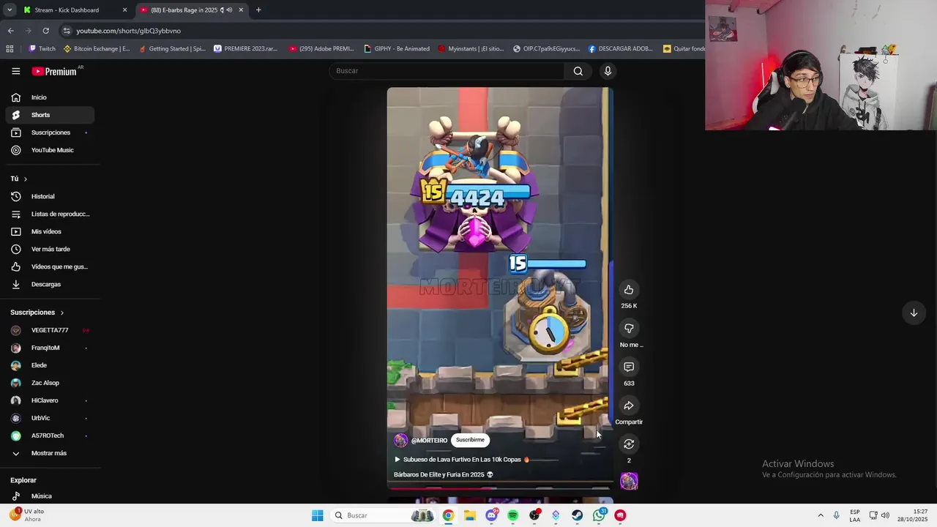The width and height of the screenshot is (937, 527).
Task: Open Zac Alsop channel subscription
Action: [x=50, y=383]
